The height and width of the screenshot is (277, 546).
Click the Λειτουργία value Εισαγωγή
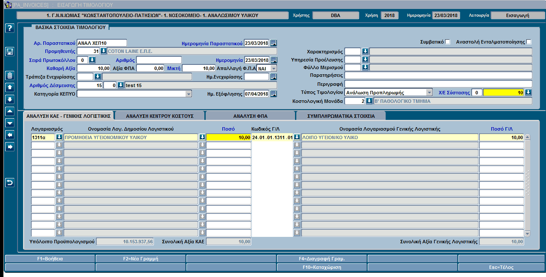(x=517, y=15)
